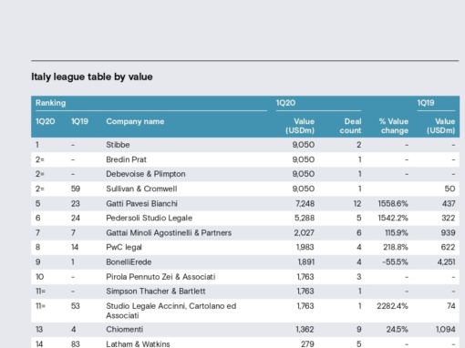Click Gattai Minoli Agostinelli & Partners

(x=169, y=233)
